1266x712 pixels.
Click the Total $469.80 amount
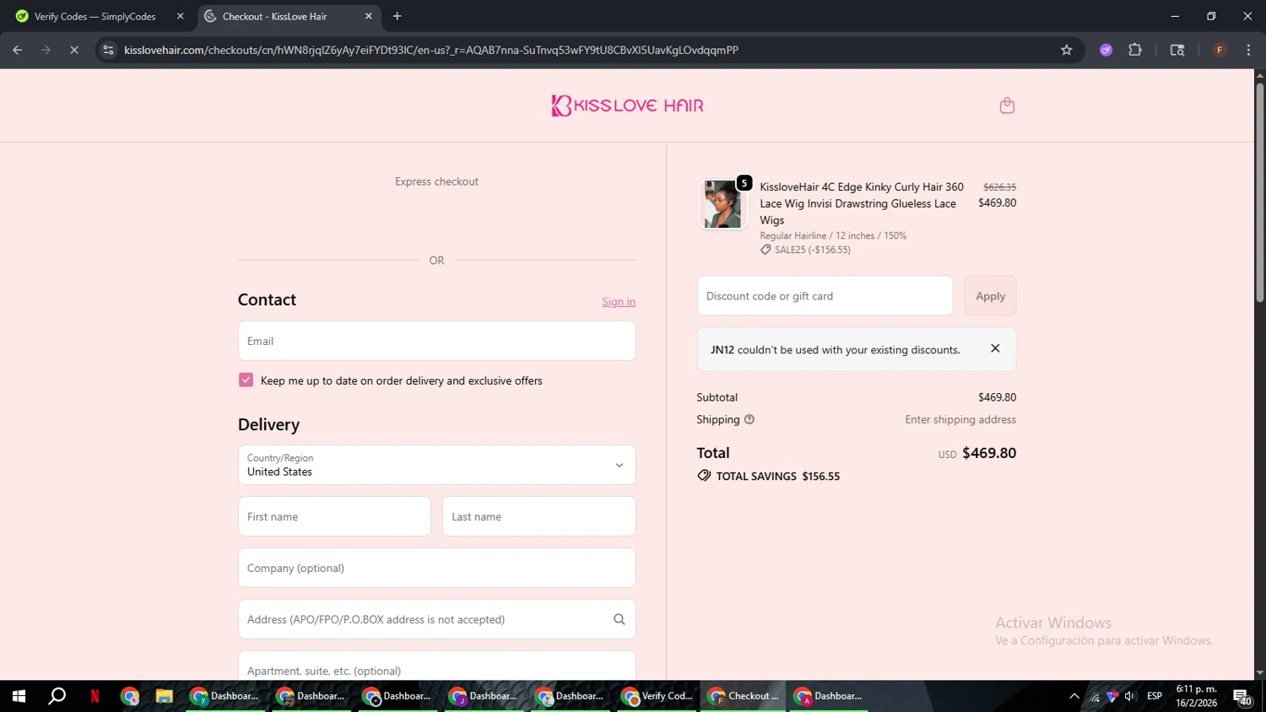(x=989, y=453)
